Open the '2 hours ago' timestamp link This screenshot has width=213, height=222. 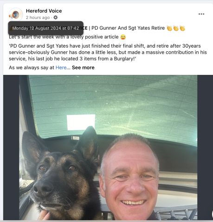coord(38,18)
